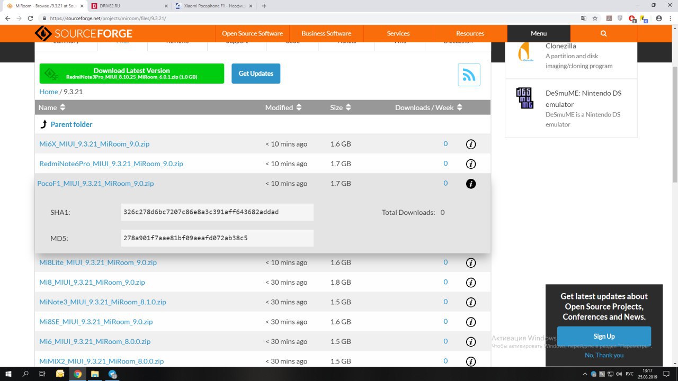Click the gray shield extension icon
This screenshot has height=381, width=678.
pyautogui.click(x=620, y=18)
